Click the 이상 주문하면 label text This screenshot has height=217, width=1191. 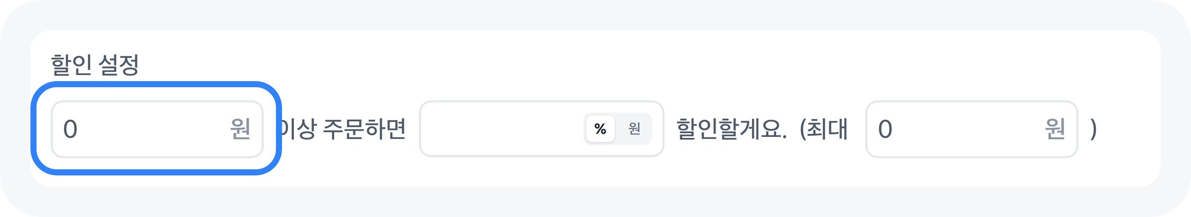pos(344,129)
